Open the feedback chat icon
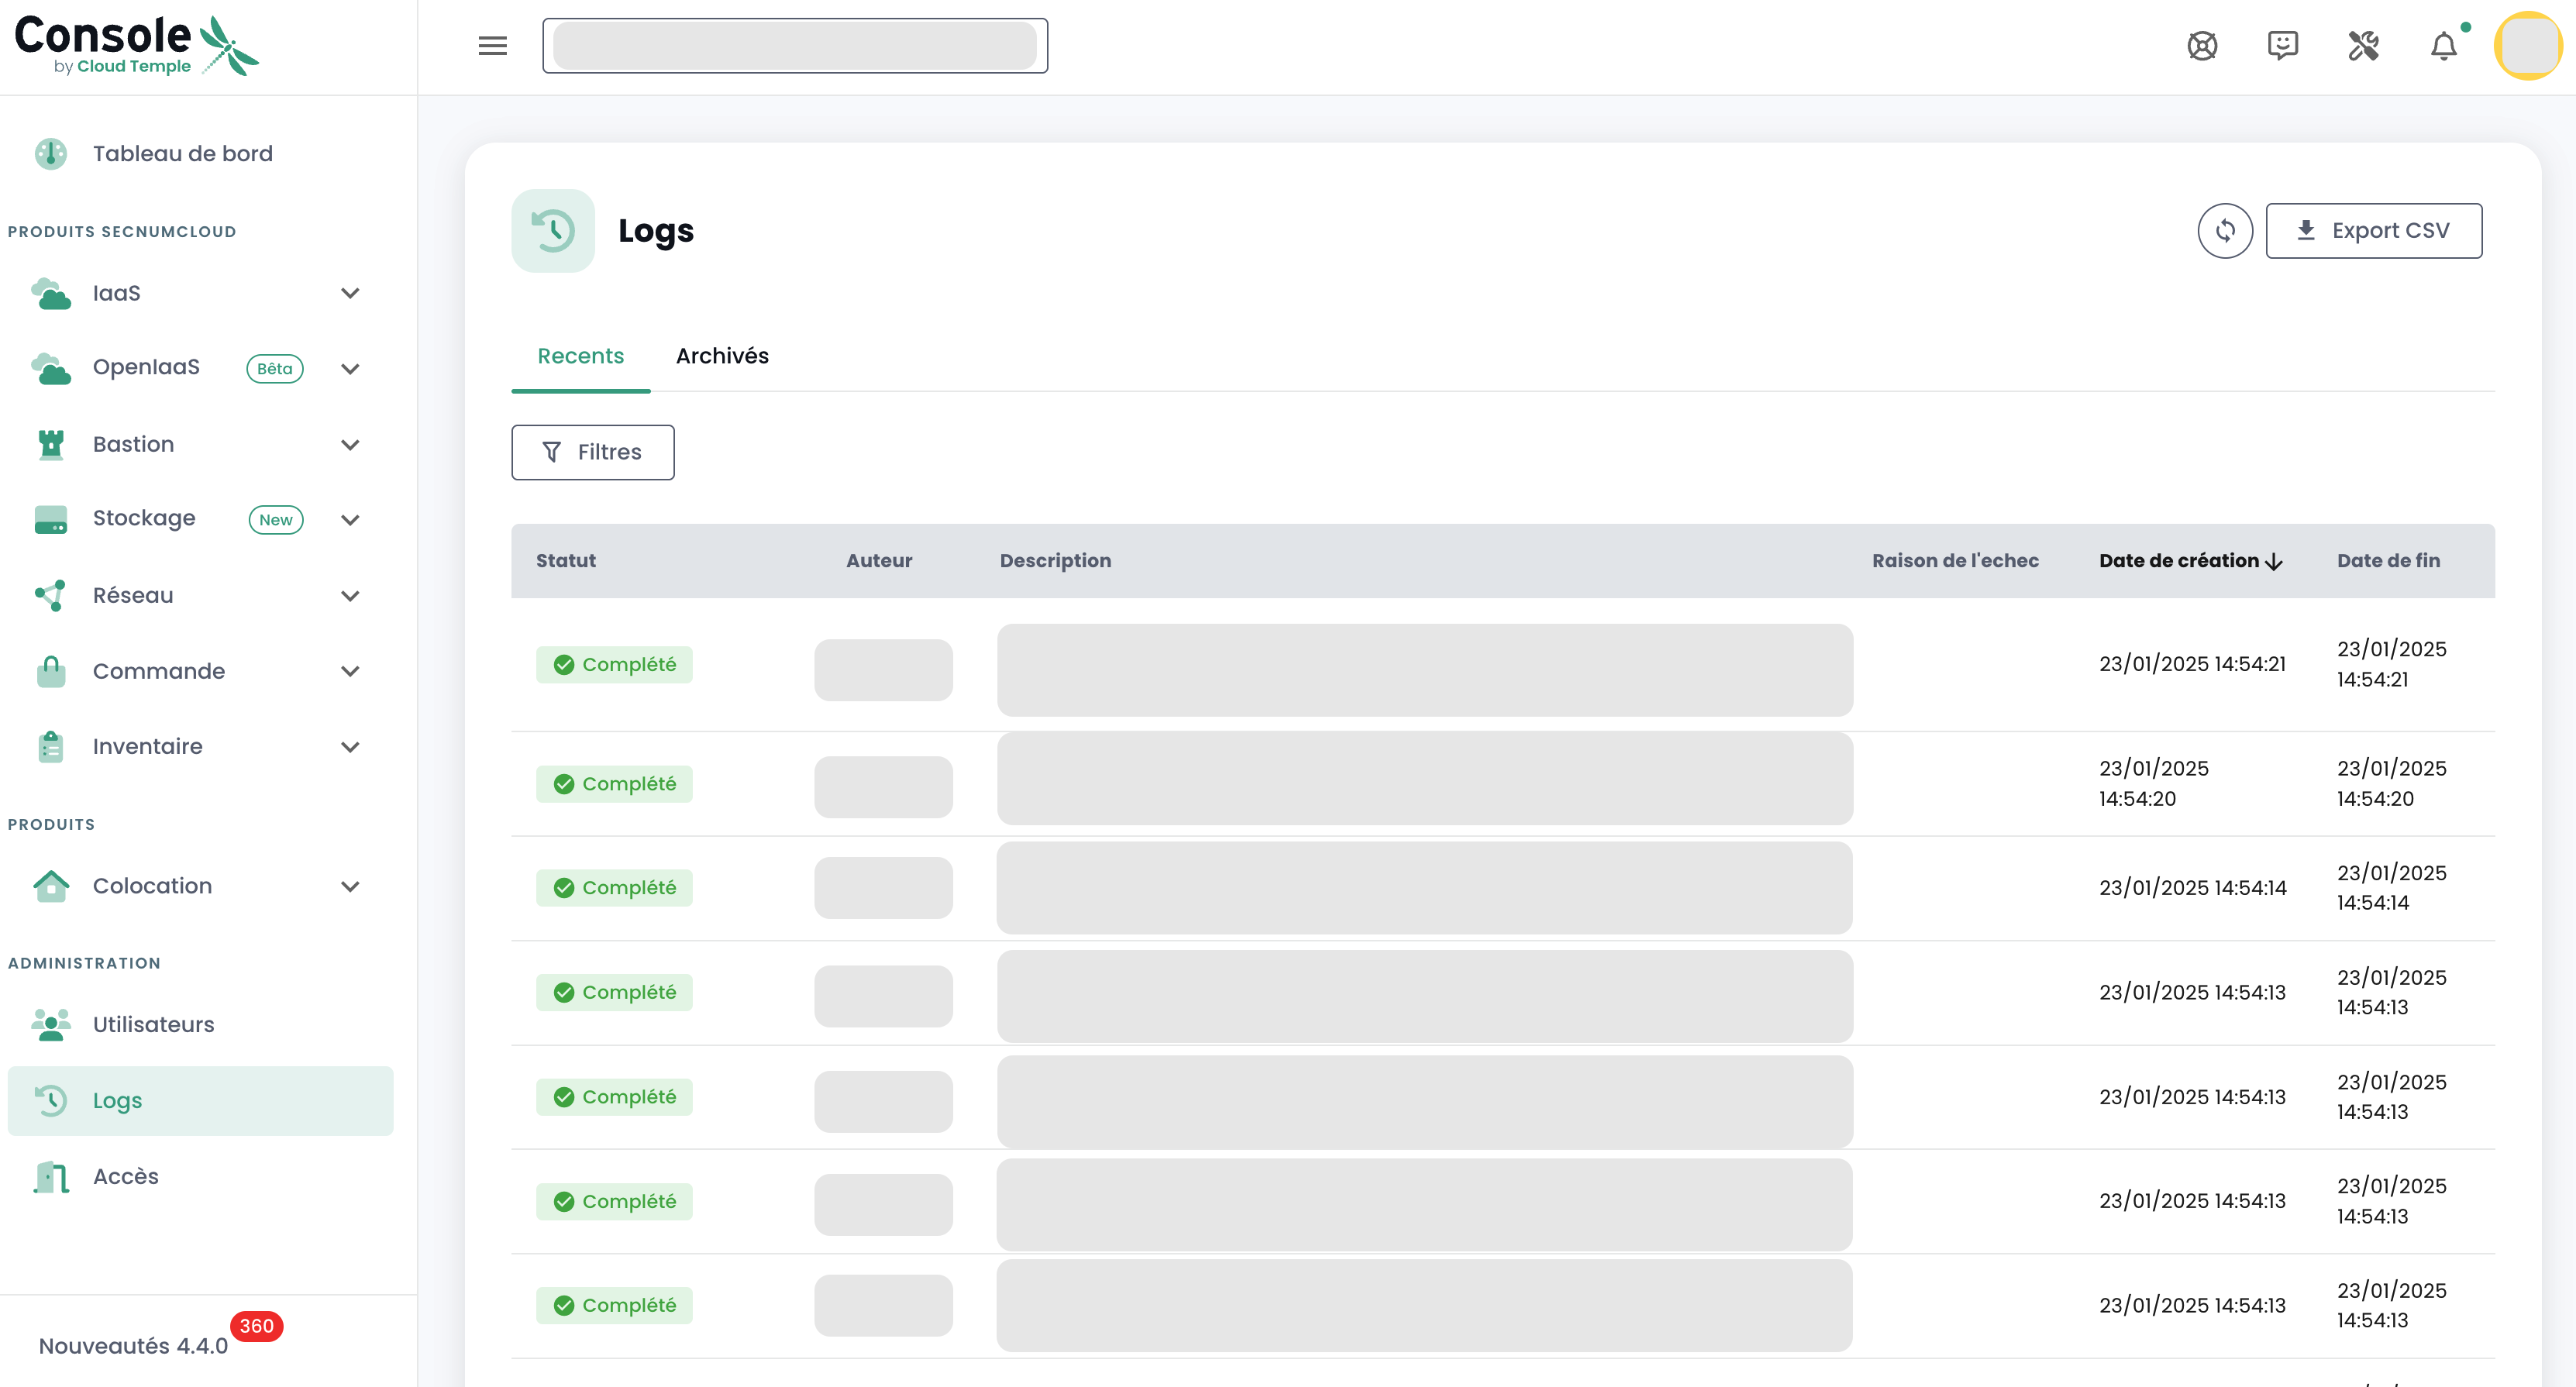2576x1387 pixels. (2283, 46)
